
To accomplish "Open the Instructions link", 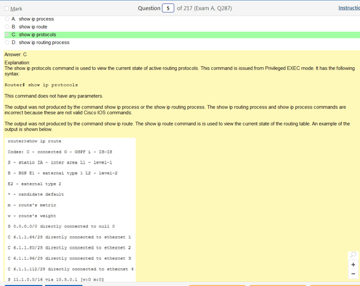I will point(349,8).
